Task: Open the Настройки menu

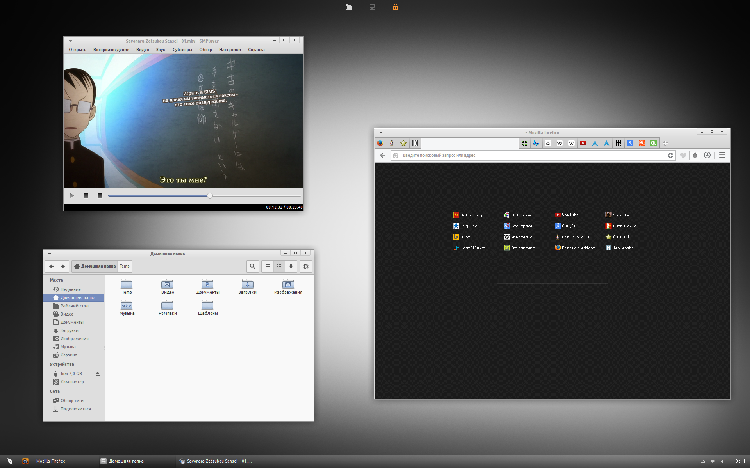Action: [x=230, y=50]
